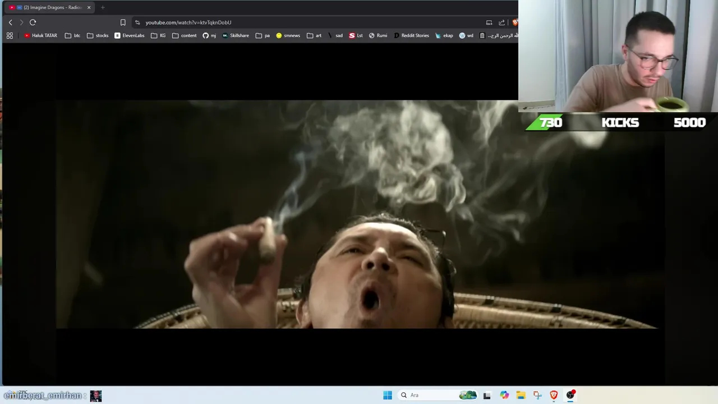
Task: Open the apps grid on bookmarks bar
Action: pyautogui.click(x=10, y=35)
